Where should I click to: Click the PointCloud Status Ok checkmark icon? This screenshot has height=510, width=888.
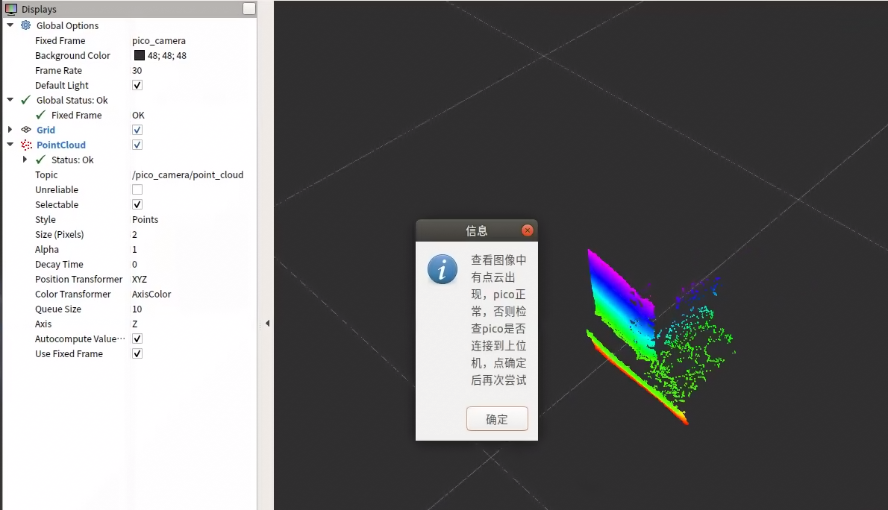point(41,160)
